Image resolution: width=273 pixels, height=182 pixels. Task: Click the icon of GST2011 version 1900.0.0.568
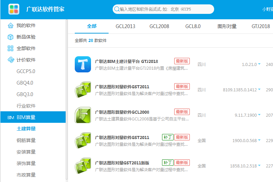(x=83, y=140)
